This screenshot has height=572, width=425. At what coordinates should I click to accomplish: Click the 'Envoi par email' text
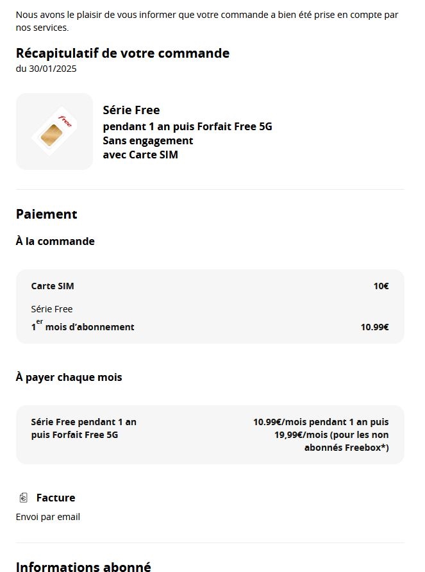pos(48,517)
